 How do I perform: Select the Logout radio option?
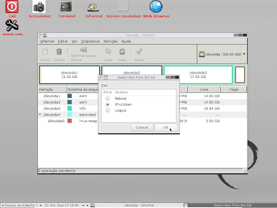click(x=108, y=110)
